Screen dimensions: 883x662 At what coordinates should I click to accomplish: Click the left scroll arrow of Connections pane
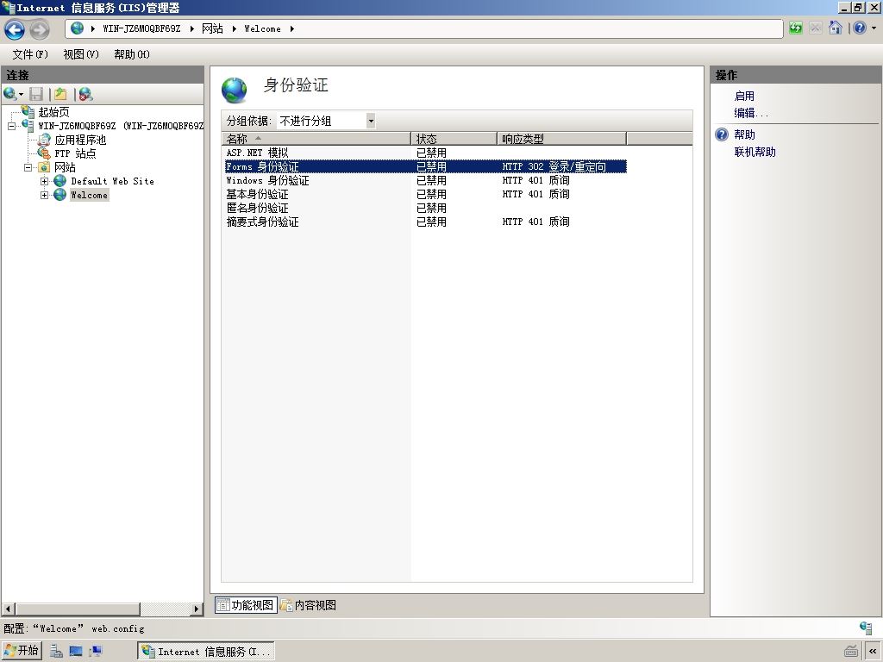(8, 609)
